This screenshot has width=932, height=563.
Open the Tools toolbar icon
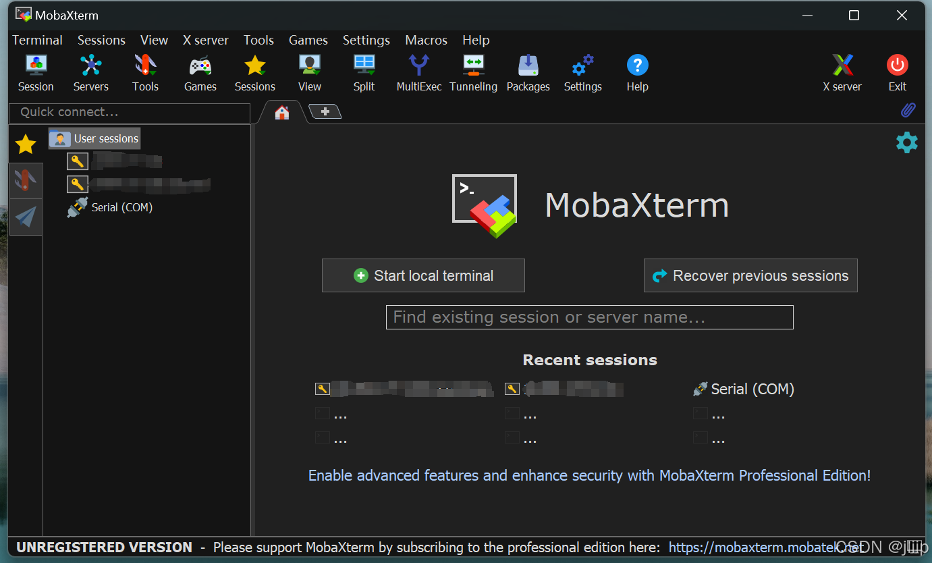click(145, 73)
